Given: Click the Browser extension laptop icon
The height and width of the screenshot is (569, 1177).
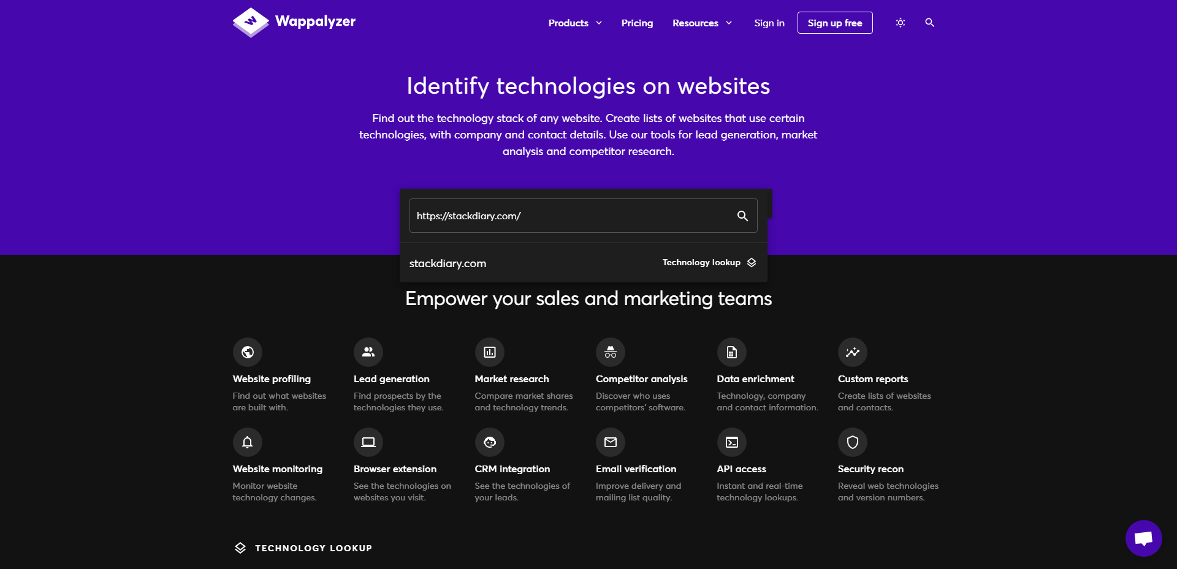Looking at the screenshot, I should (x=368, y=442).
